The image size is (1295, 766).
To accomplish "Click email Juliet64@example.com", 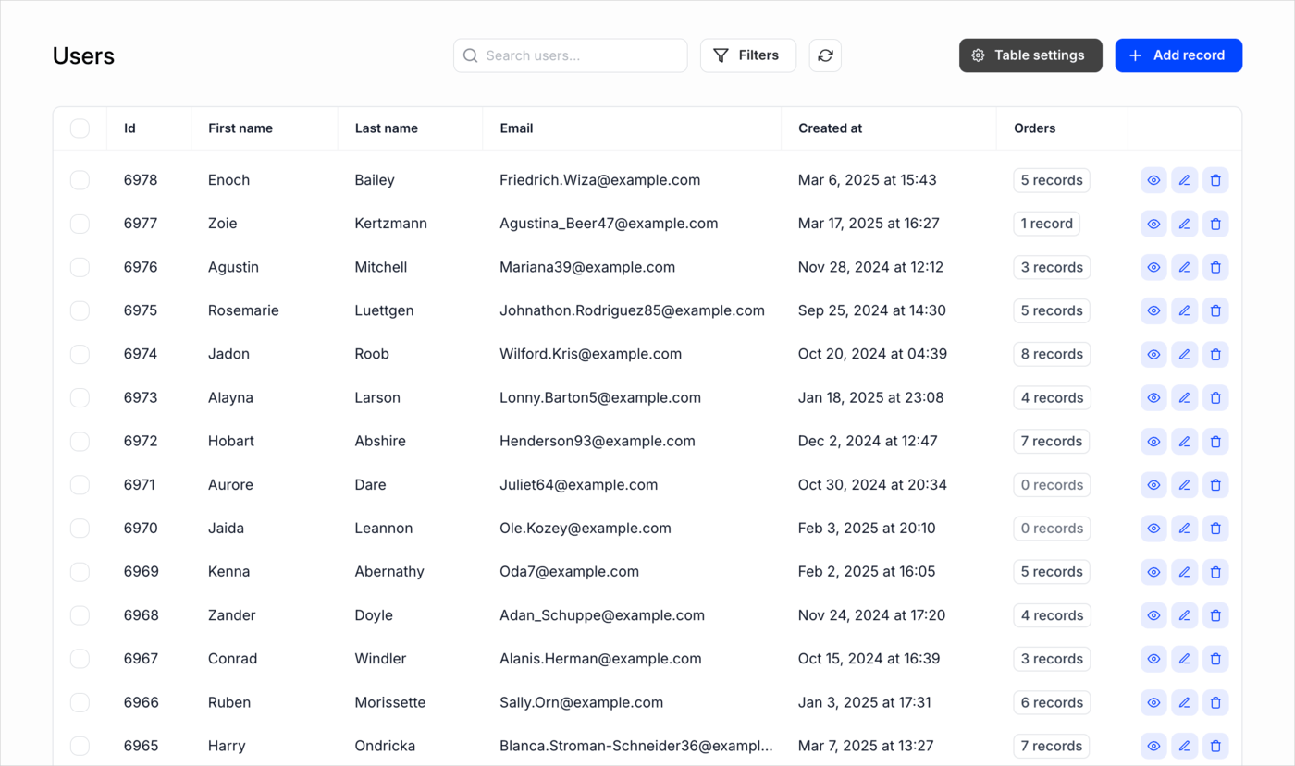I will 579,485.
